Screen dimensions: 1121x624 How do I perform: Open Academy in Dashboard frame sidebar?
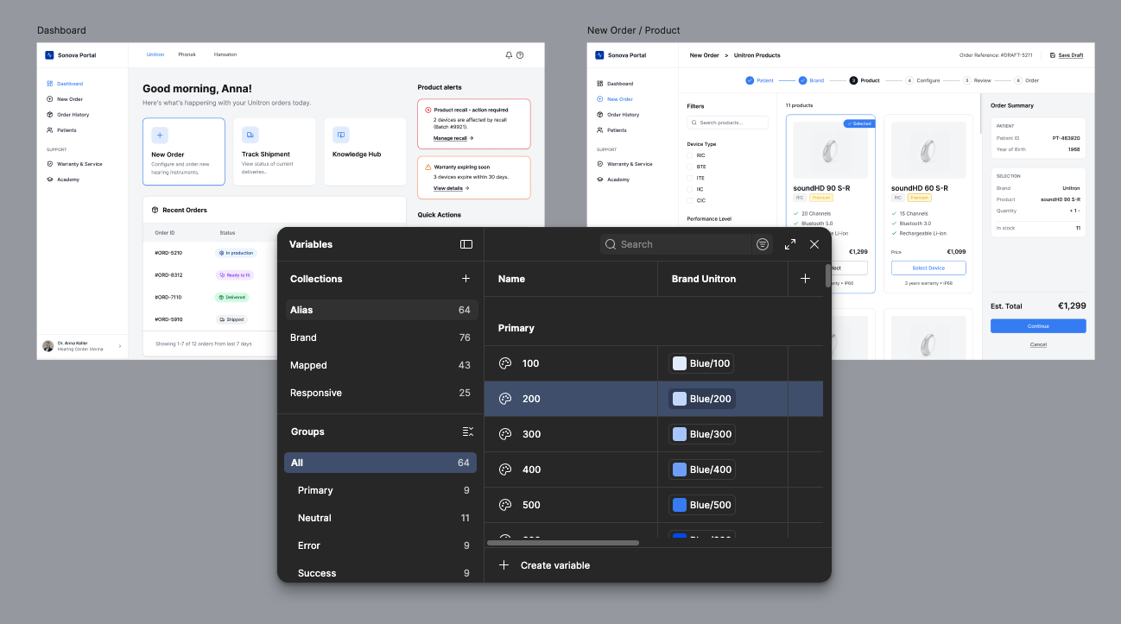pos(63,180)
